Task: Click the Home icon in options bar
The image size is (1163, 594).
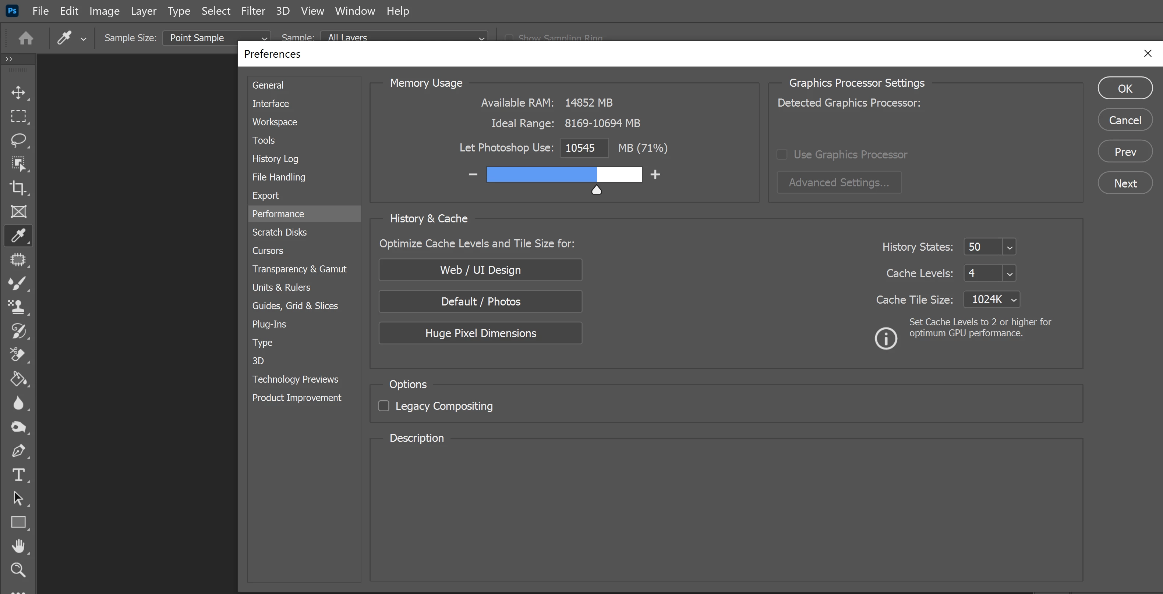Action: point(26,38)
